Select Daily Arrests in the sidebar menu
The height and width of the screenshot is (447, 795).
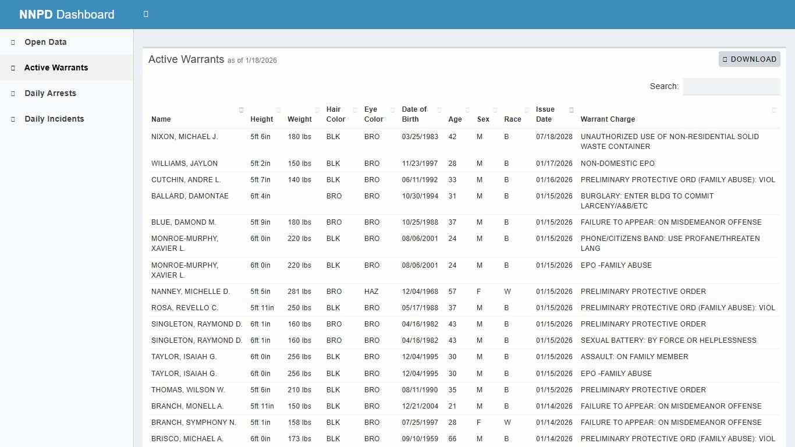tap(50, 93)
